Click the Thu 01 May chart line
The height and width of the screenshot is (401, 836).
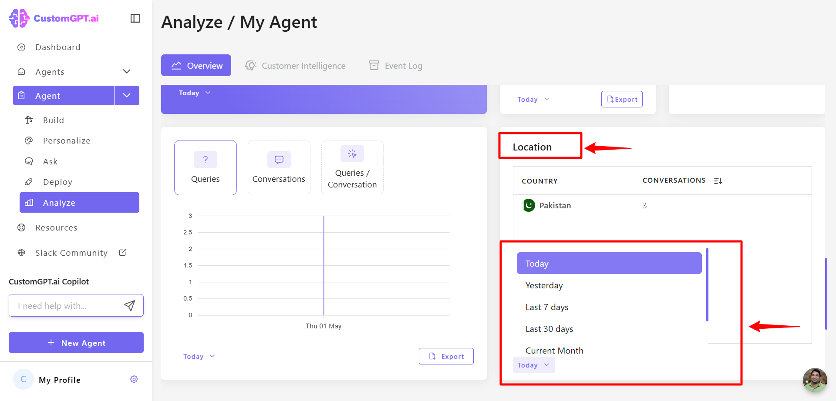324,265
